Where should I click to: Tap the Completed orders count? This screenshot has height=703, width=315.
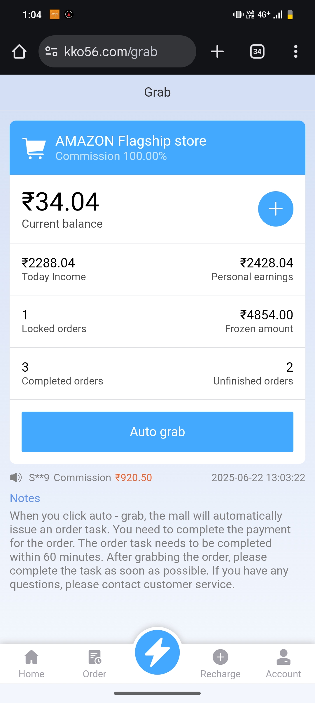(25, 367)
